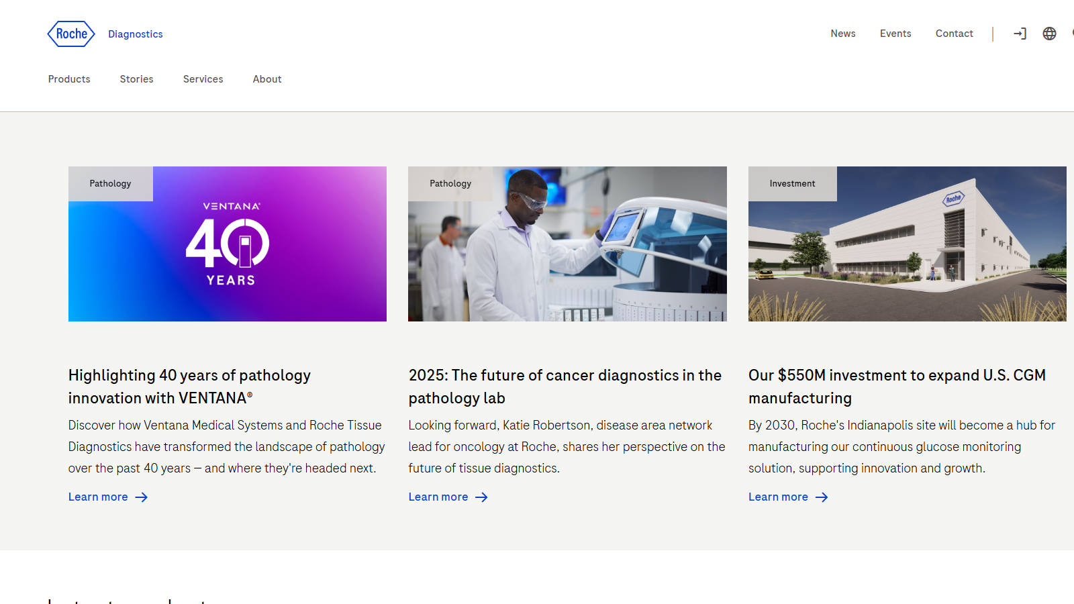The width and height of the screenshot is (1074, 604).
Task: Click arrow icon beside investment Learn more
Action: coord(822,497)
